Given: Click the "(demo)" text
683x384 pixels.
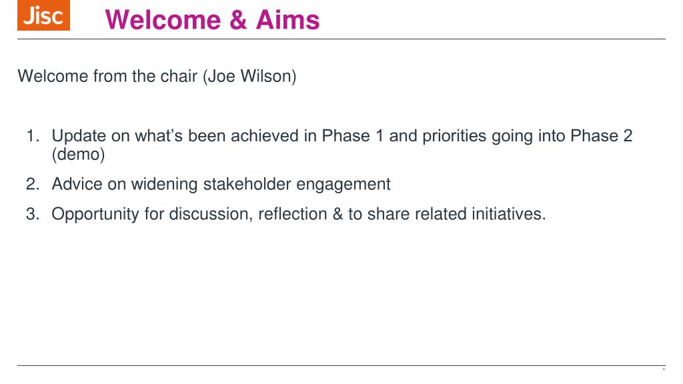Looking at the screenshot, I should point(79,155).
